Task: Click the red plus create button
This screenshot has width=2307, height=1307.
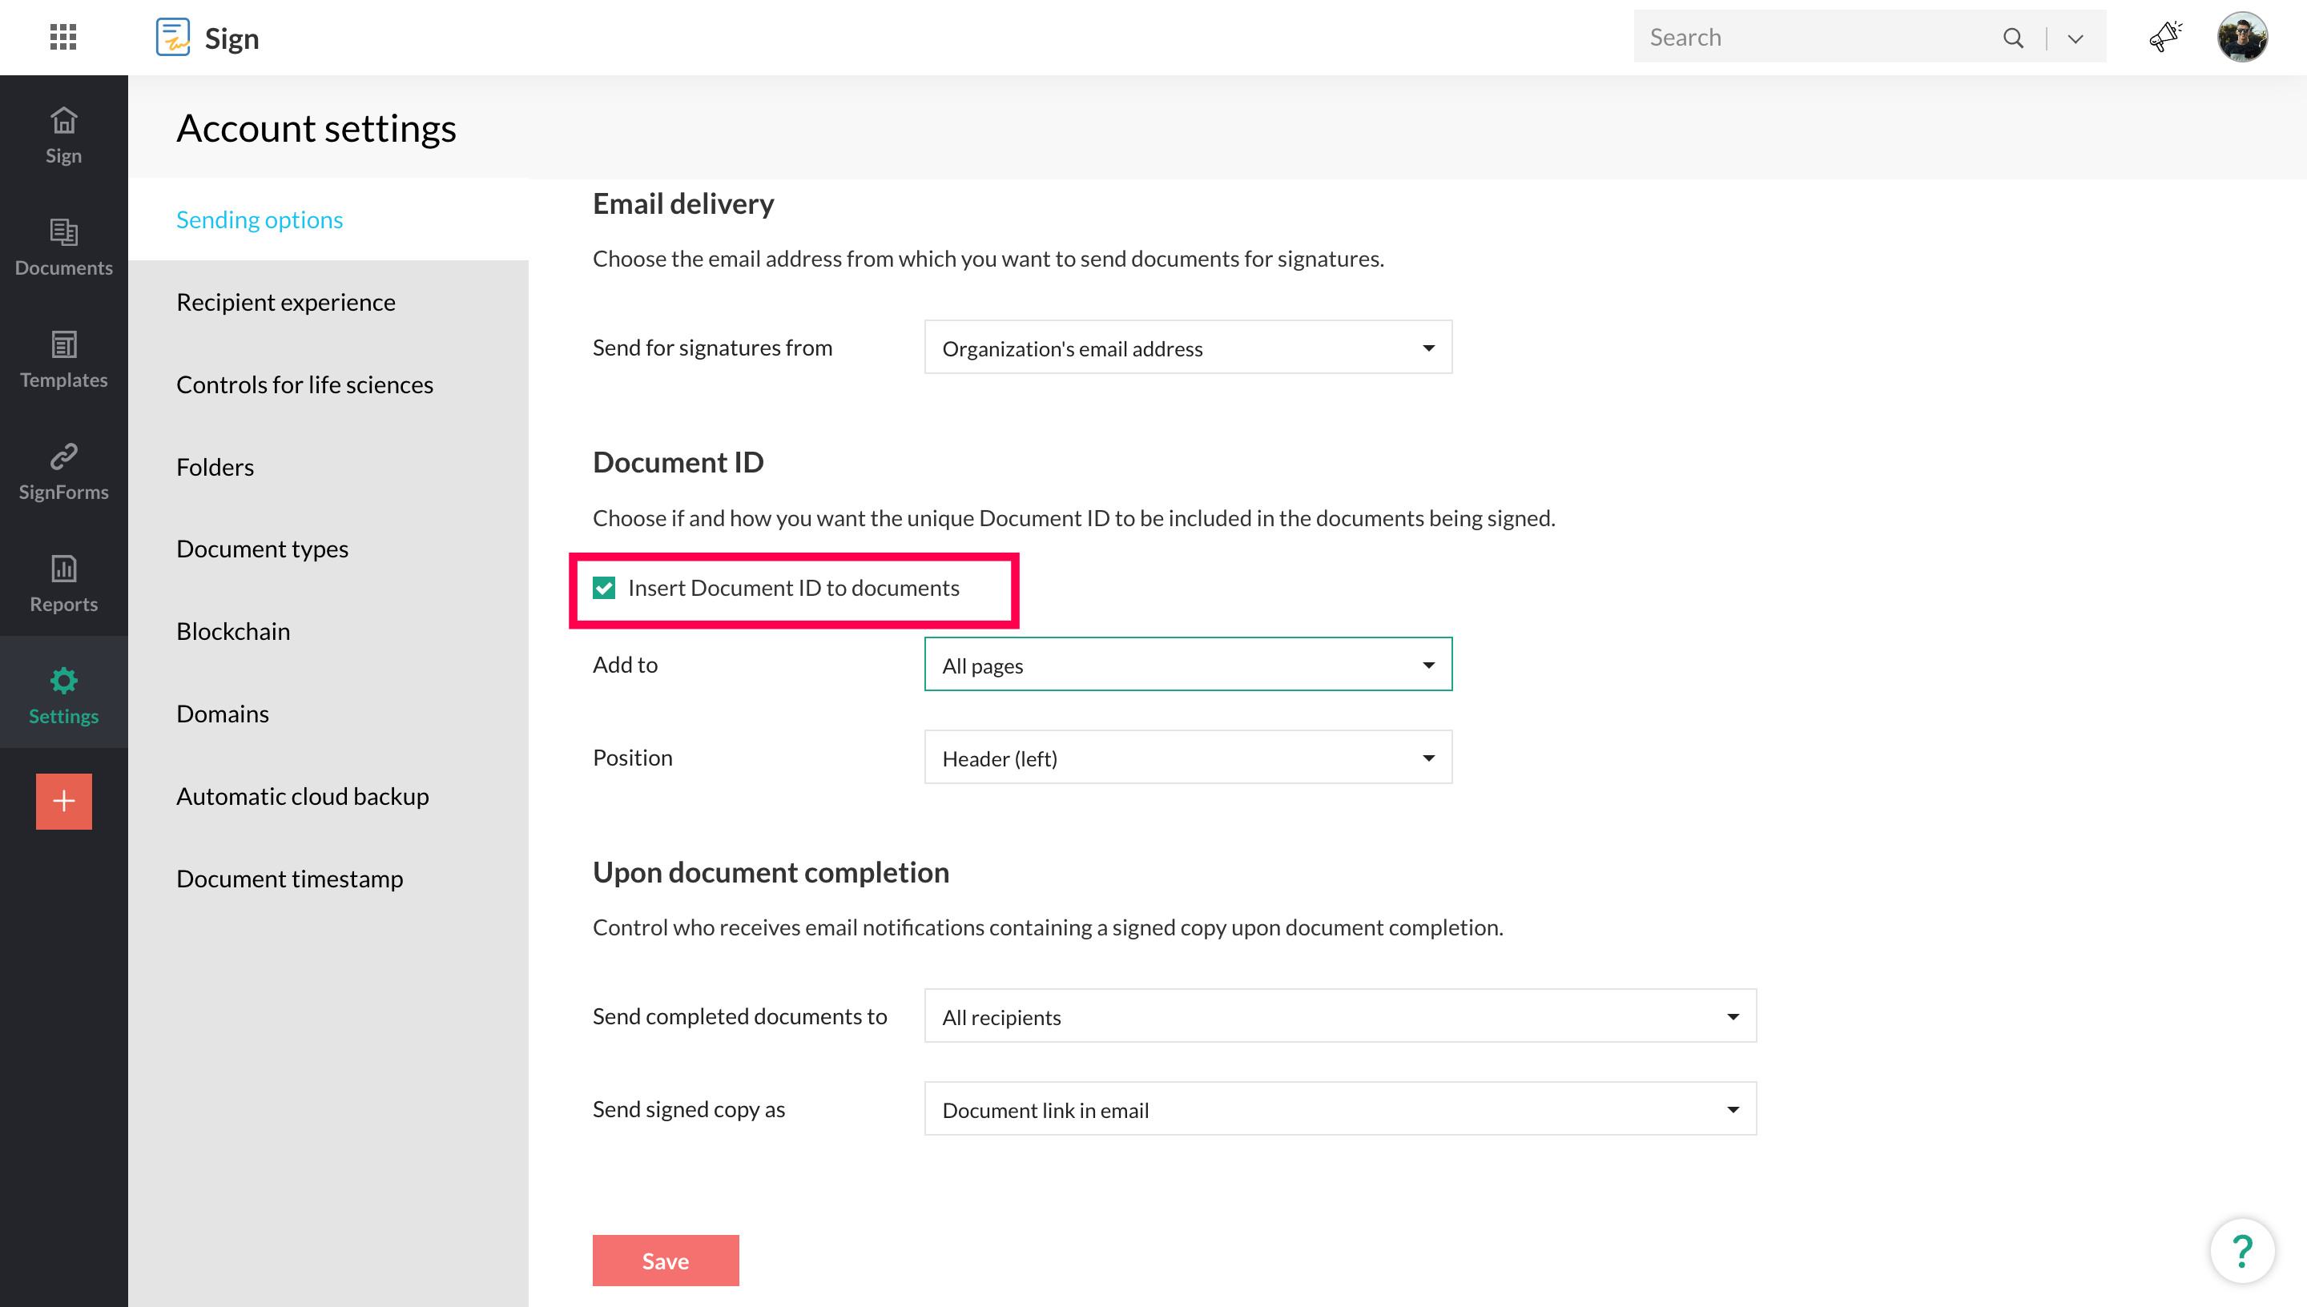Action: tap(62, 801)
